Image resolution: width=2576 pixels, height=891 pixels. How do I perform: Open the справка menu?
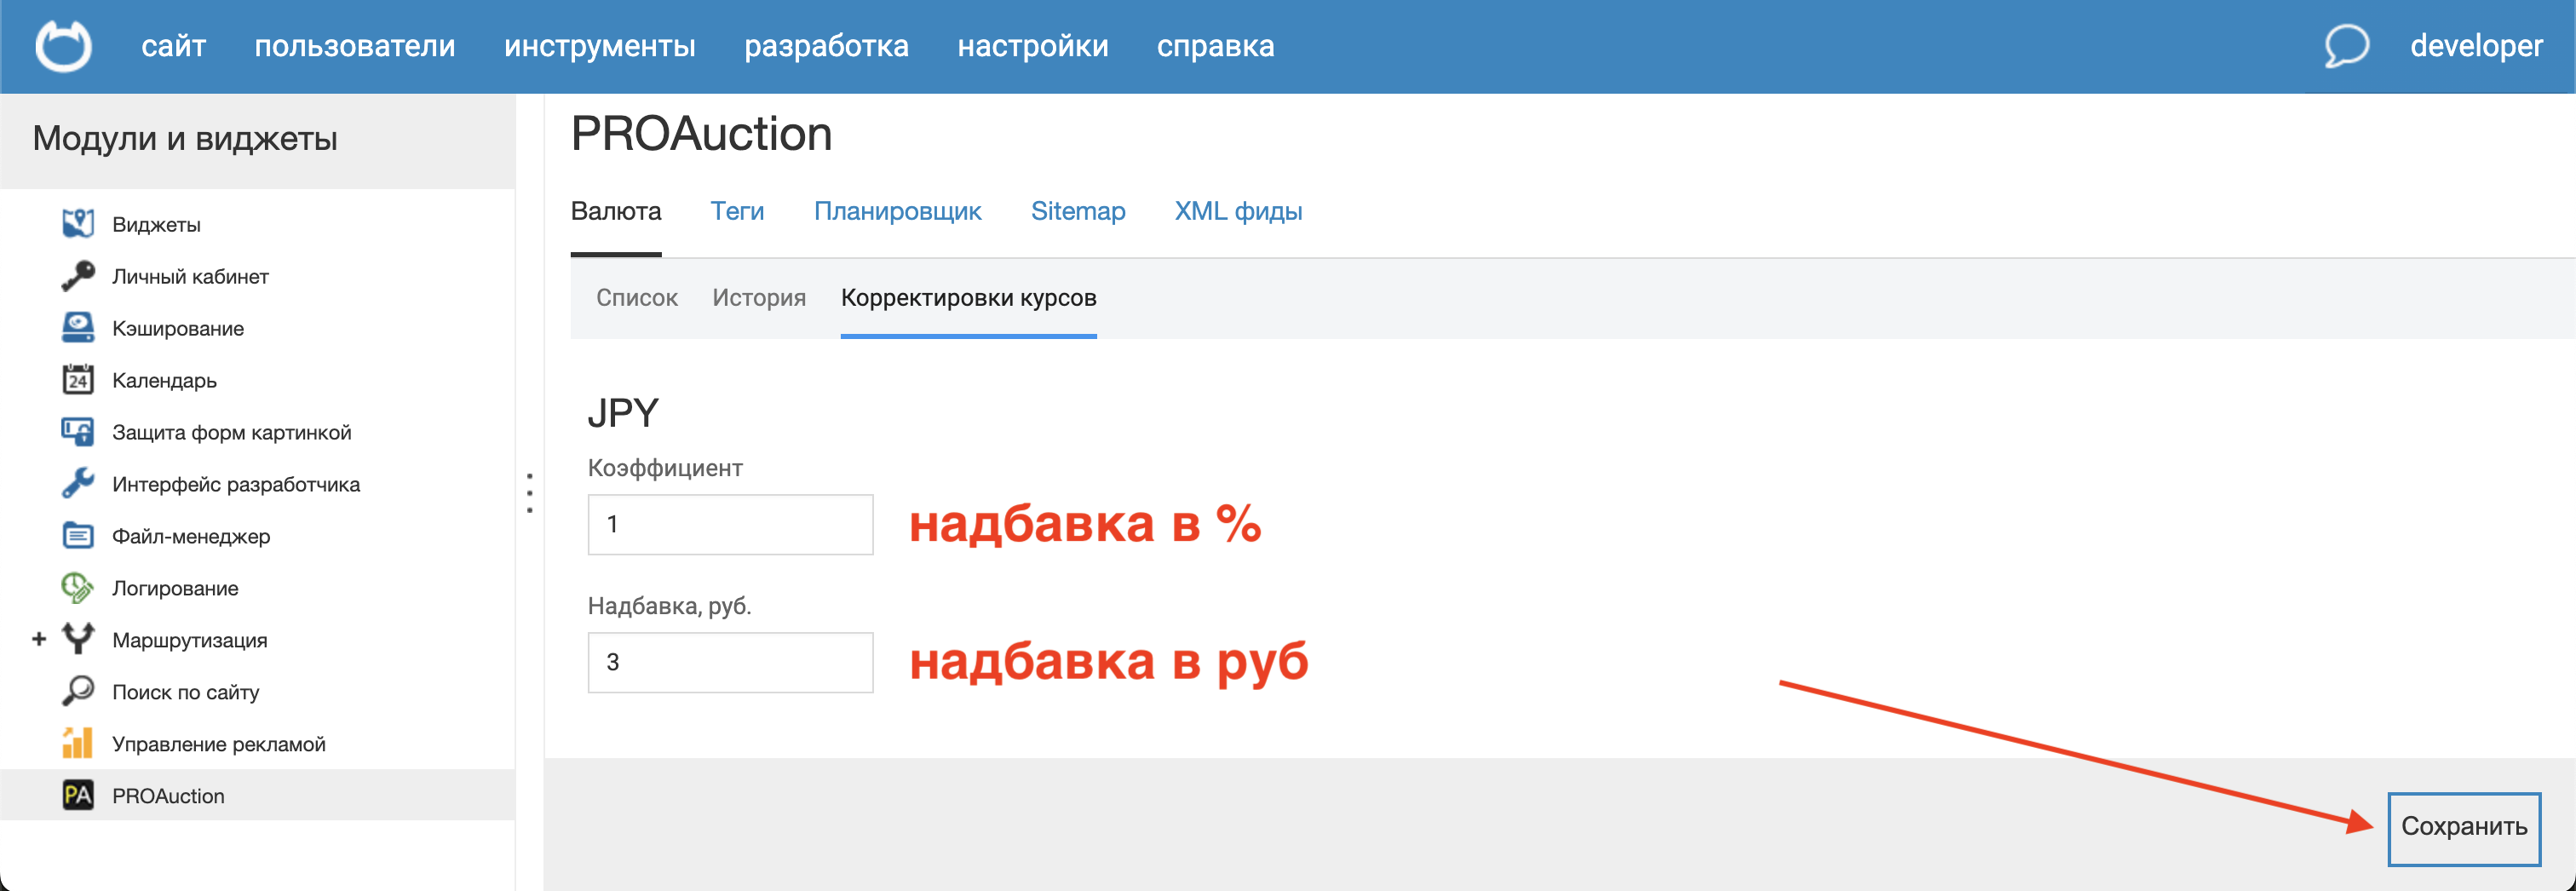[x=1216, y=46]
